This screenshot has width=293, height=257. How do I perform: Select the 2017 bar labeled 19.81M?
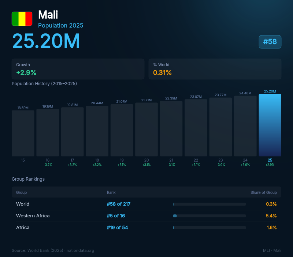[x=72, y=132]
